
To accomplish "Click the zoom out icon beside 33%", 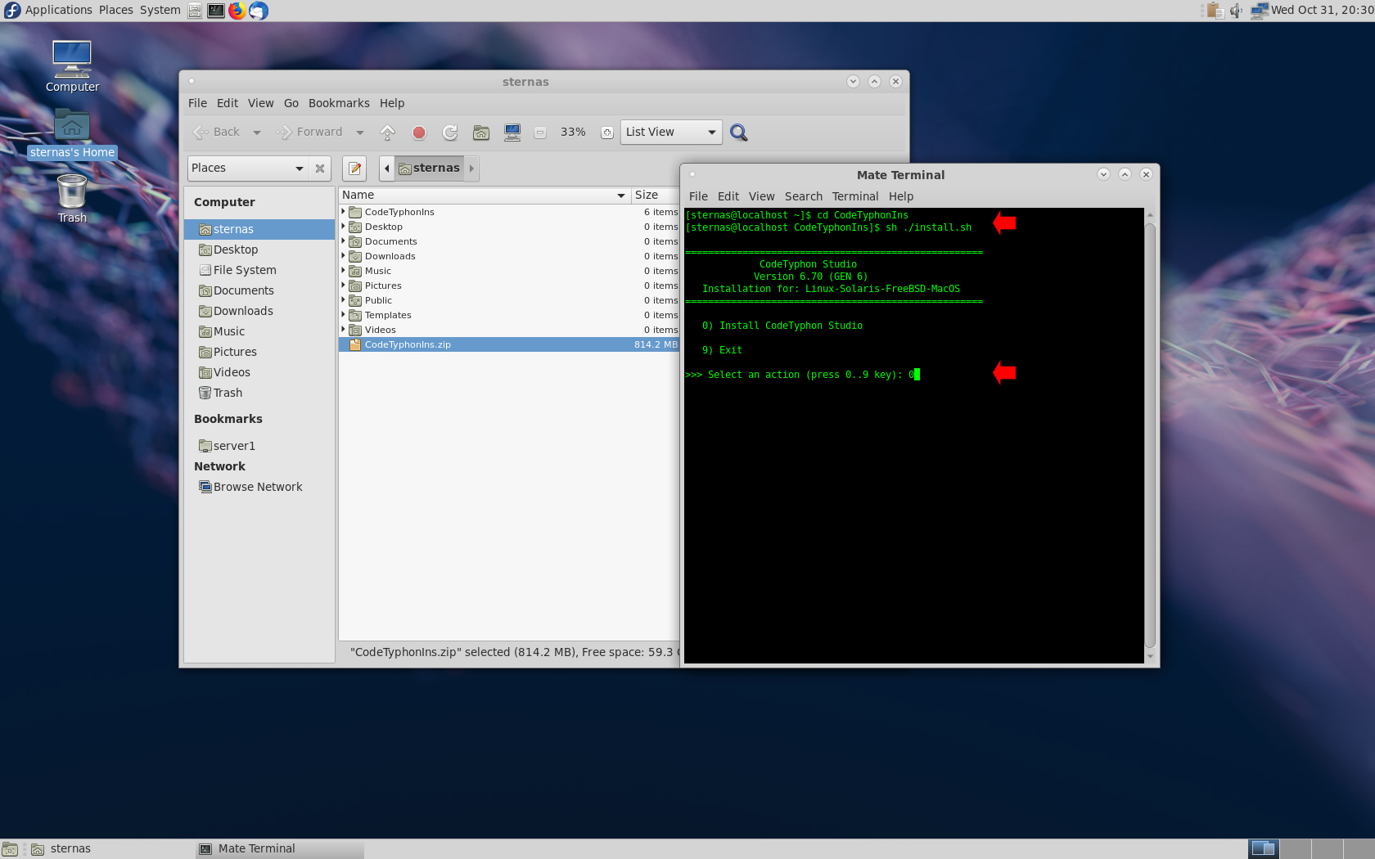I will click(x=540, y=133).
